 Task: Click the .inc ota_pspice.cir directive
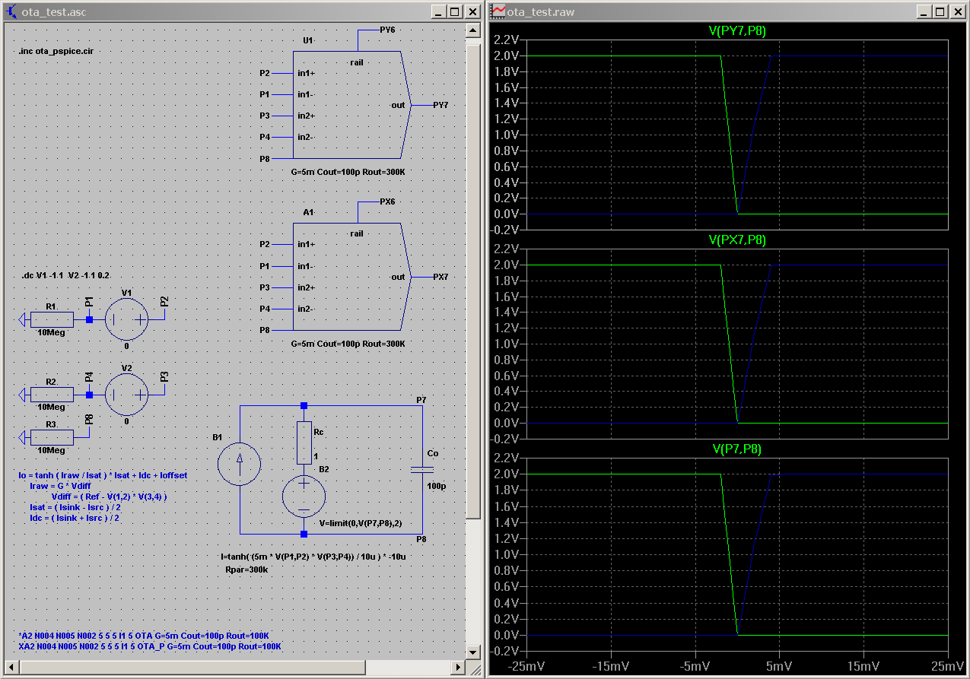coord(55,52)
